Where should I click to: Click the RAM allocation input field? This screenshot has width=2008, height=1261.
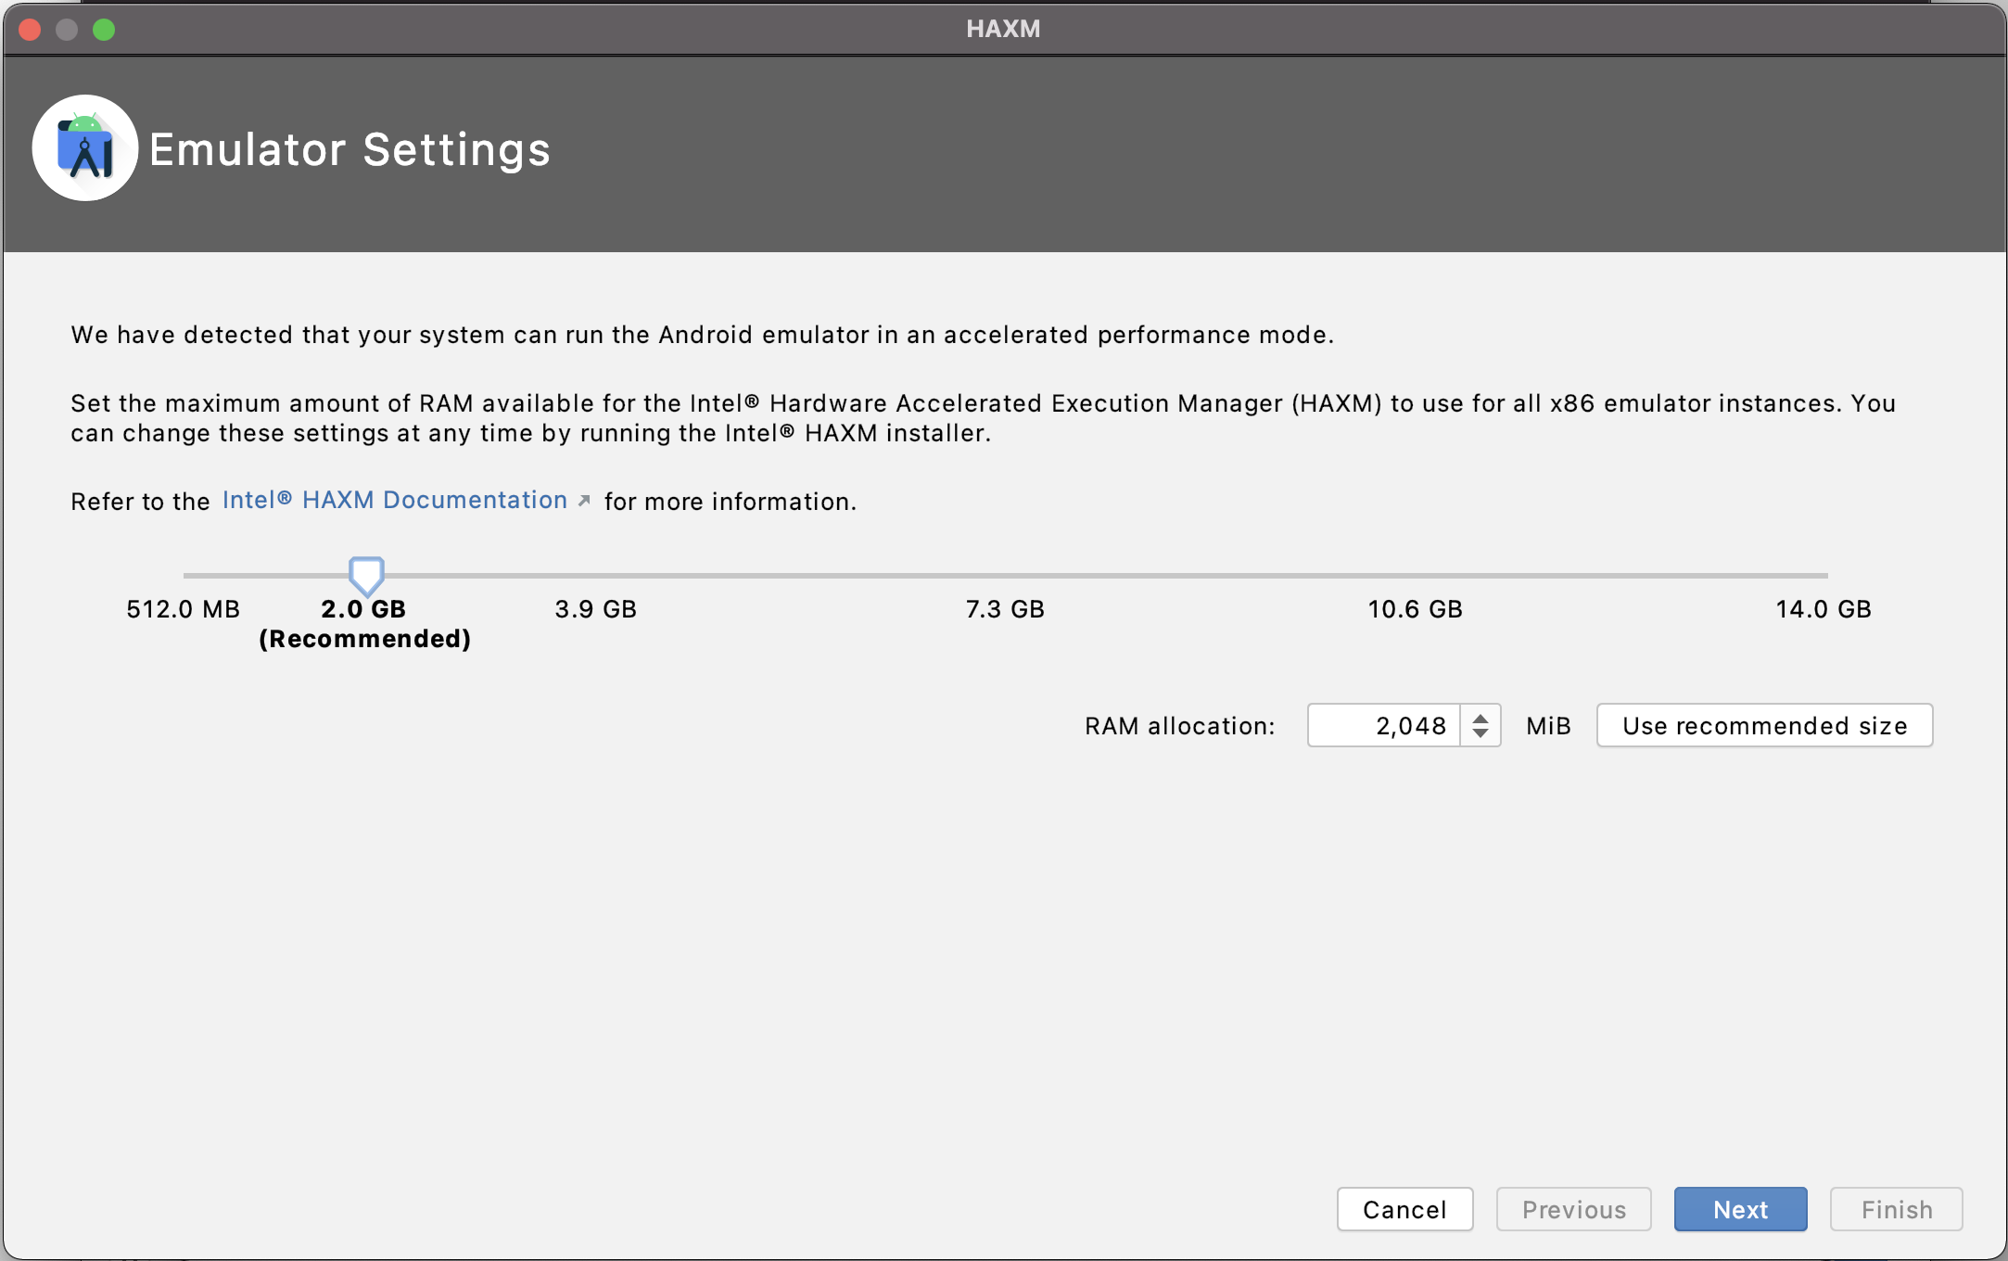click(1383, 725)
